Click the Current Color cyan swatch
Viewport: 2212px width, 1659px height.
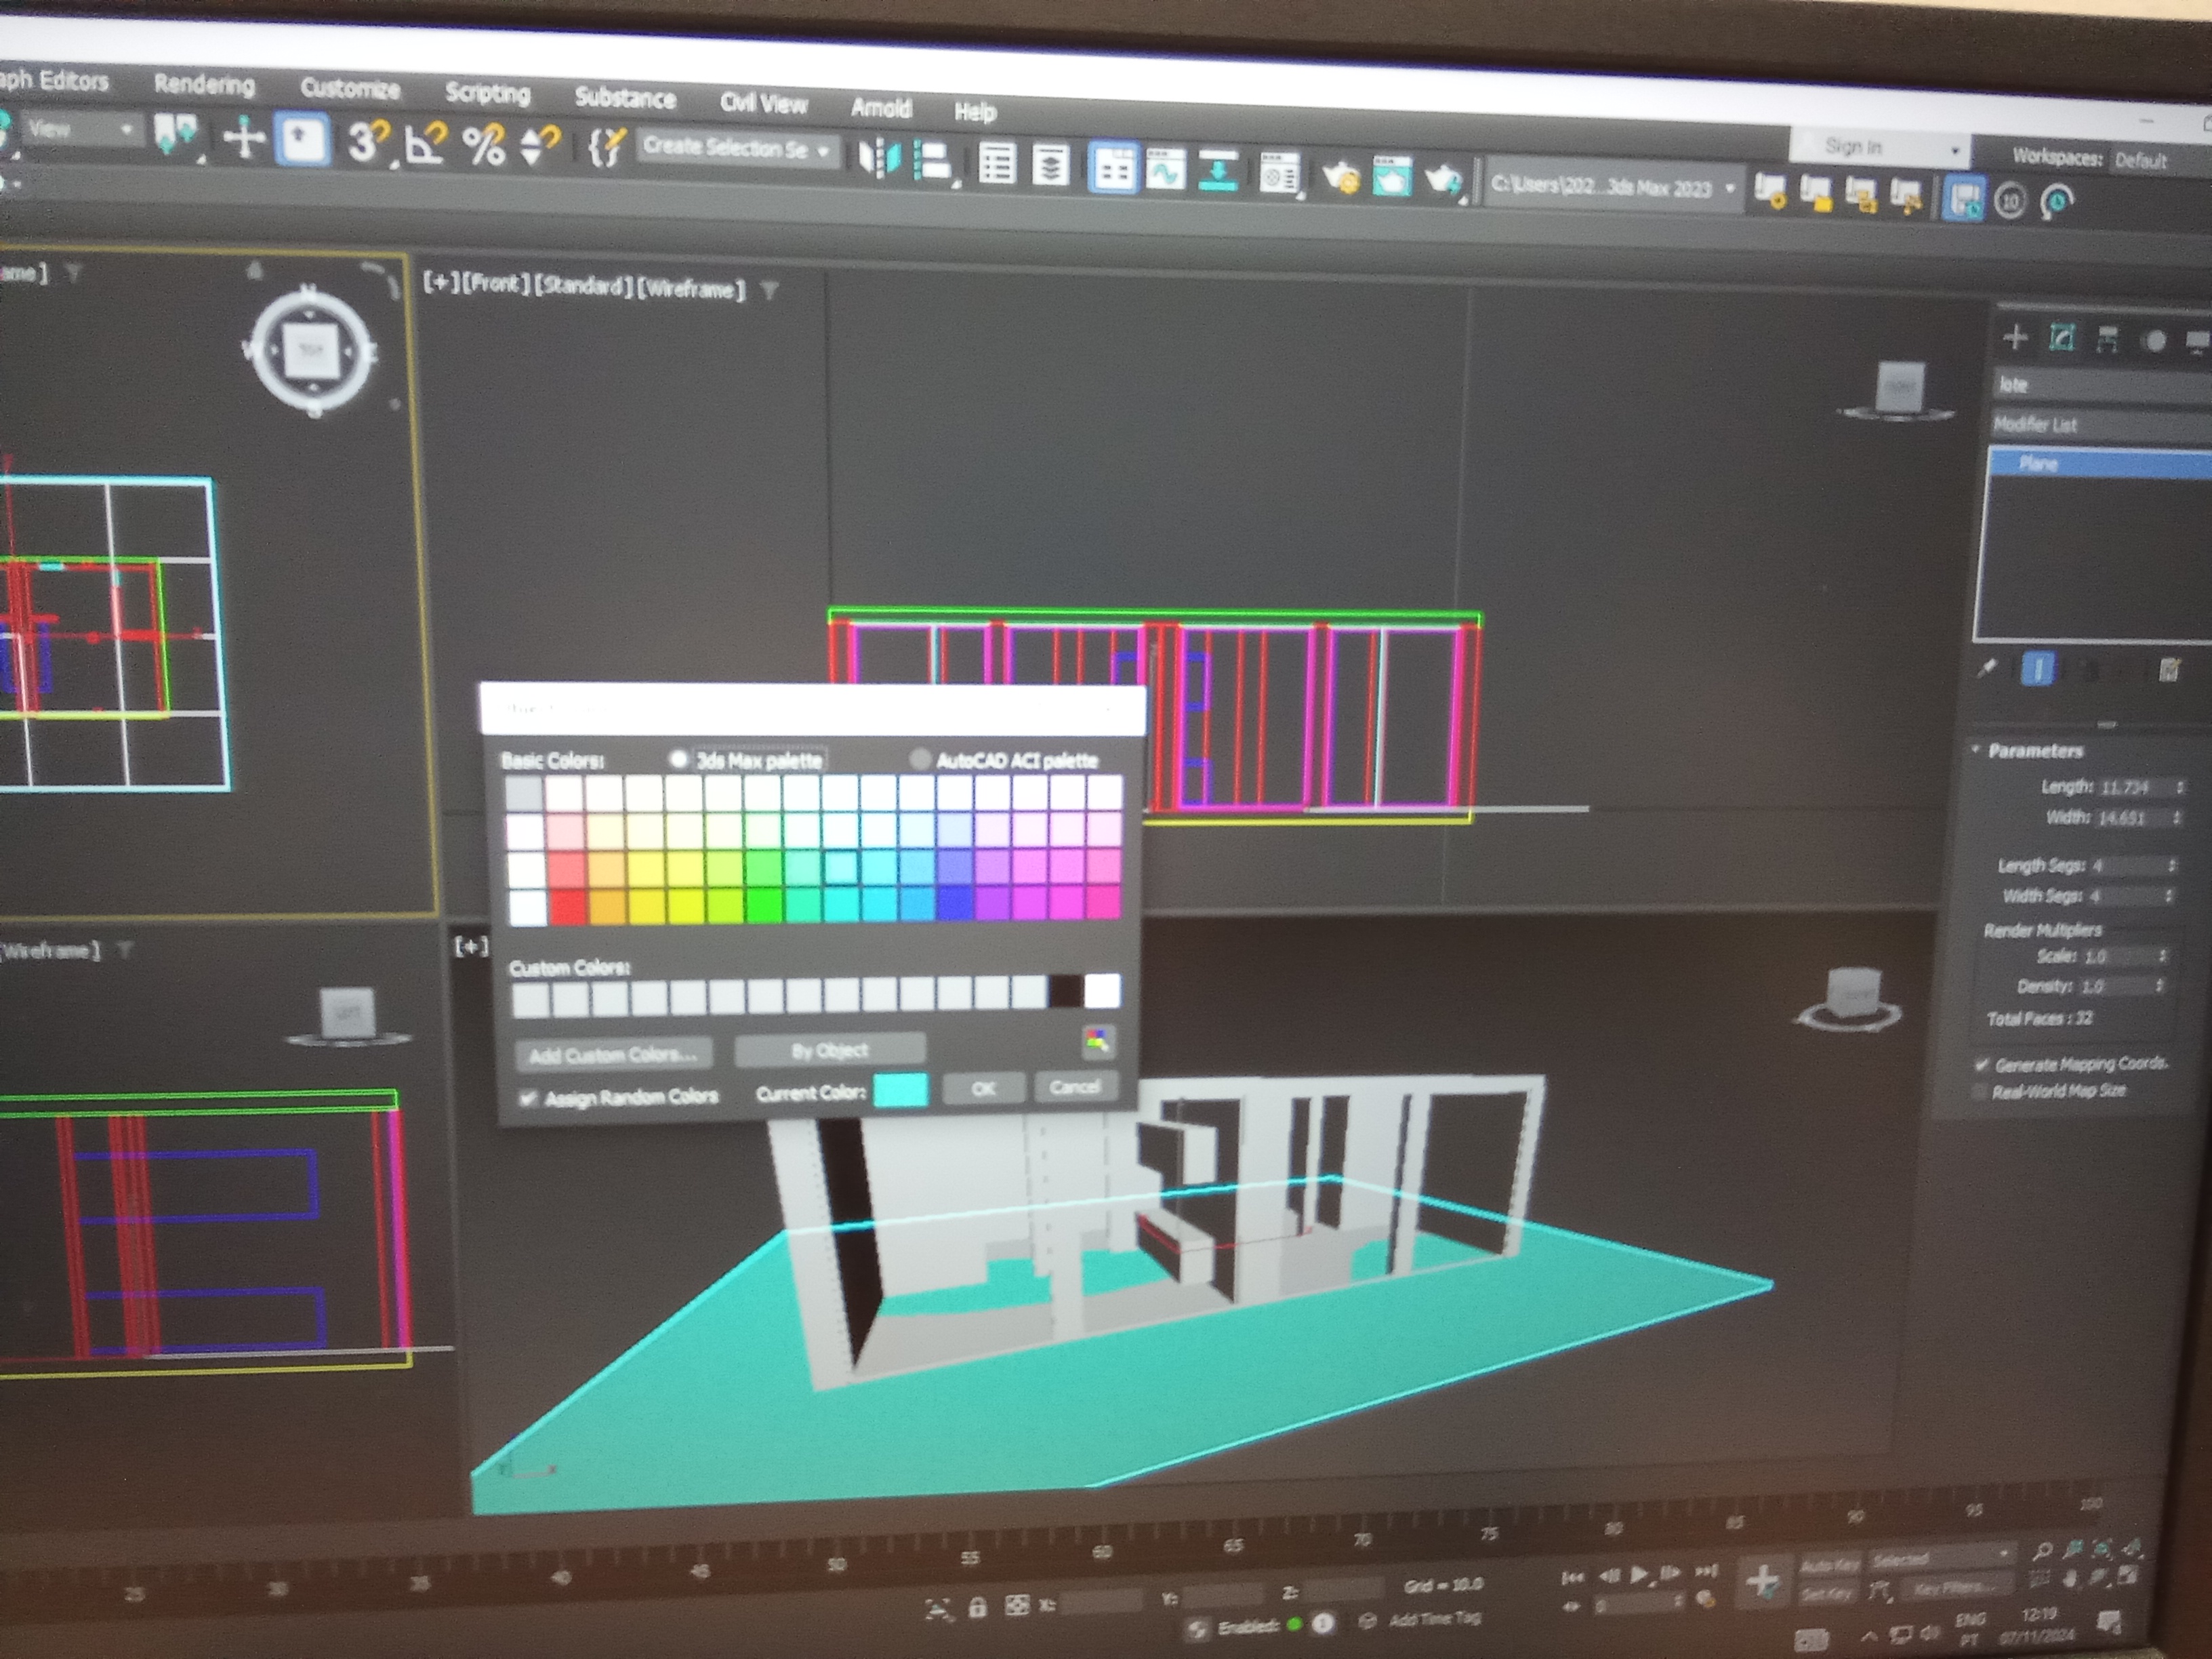900,1090
